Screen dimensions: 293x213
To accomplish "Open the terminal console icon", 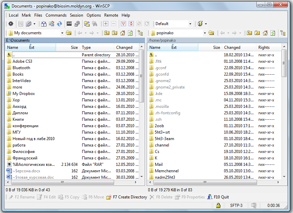I will pyautogui.click(x=69, y=24).
